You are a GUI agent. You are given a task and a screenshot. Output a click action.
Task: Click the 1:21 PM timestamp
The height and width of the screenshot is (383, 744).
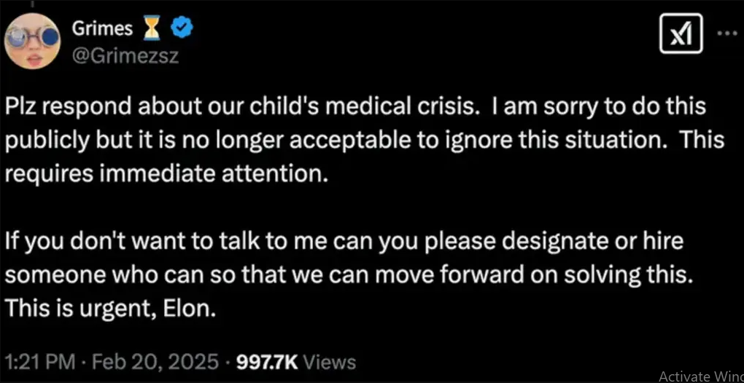(x=40, y=362)
